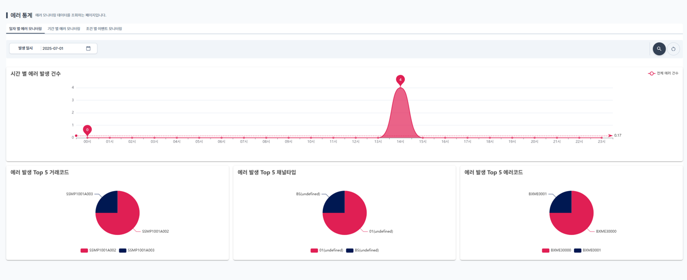The image size is (687, 280).
Task: Click the peak marker pin labeled 4
Action: (x=400, y=80)
